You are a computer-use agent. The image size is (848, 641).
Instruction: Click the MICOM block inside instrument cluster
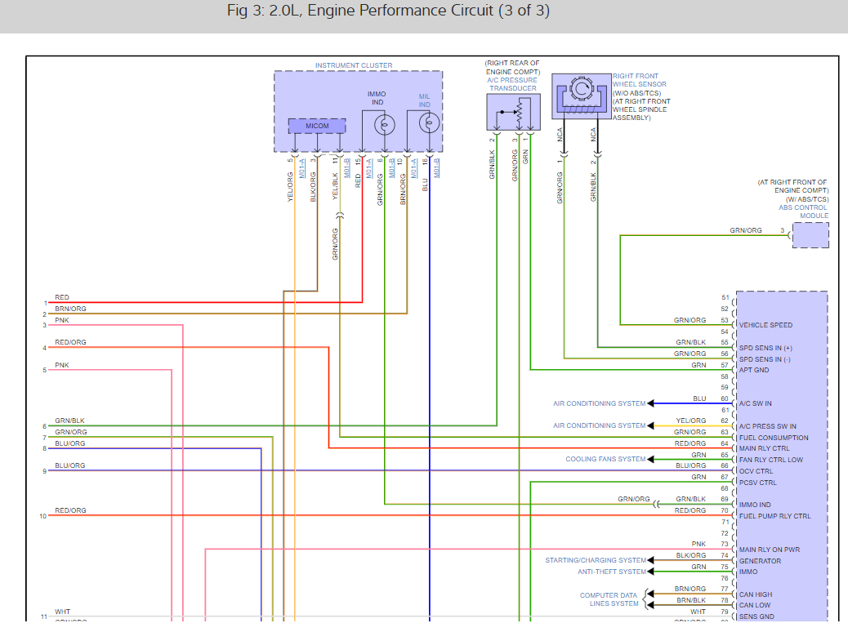tap(317, 126)
